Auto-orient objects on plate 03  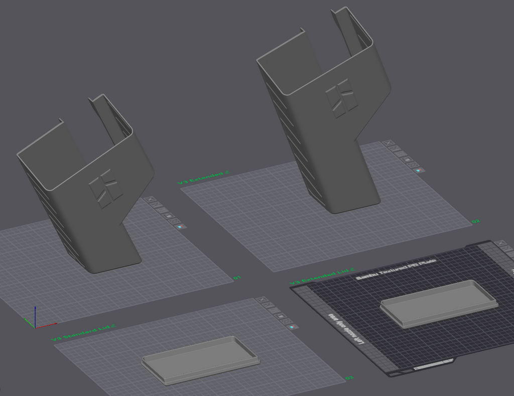[269, 305]
